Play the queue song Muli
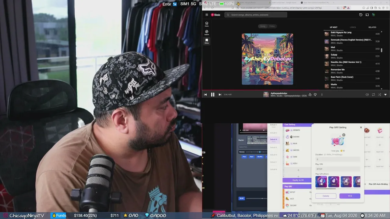The width and height of the screenshot is (390, 219). (x=352, y=49)
